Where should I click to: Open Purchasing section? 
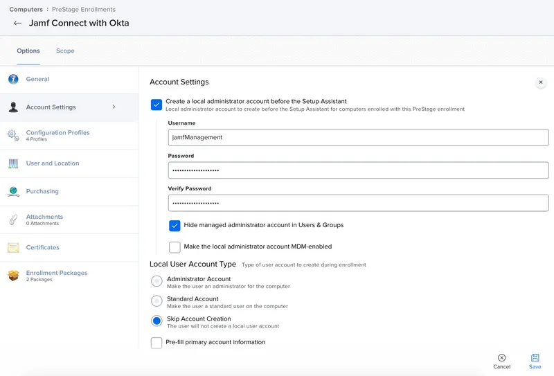coord(69,191)
